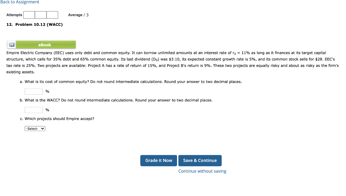Click the percent sign after part b field
346x196 pixels.
47,109
